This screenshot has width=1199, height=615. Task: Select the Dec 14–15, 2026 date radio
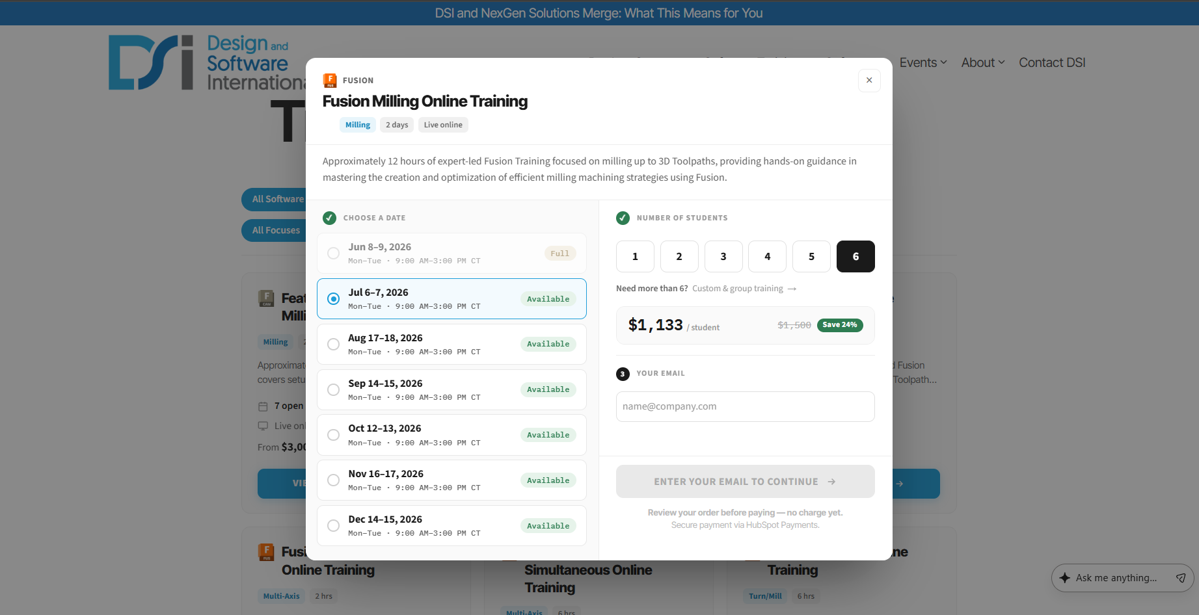tap(333, 525)
